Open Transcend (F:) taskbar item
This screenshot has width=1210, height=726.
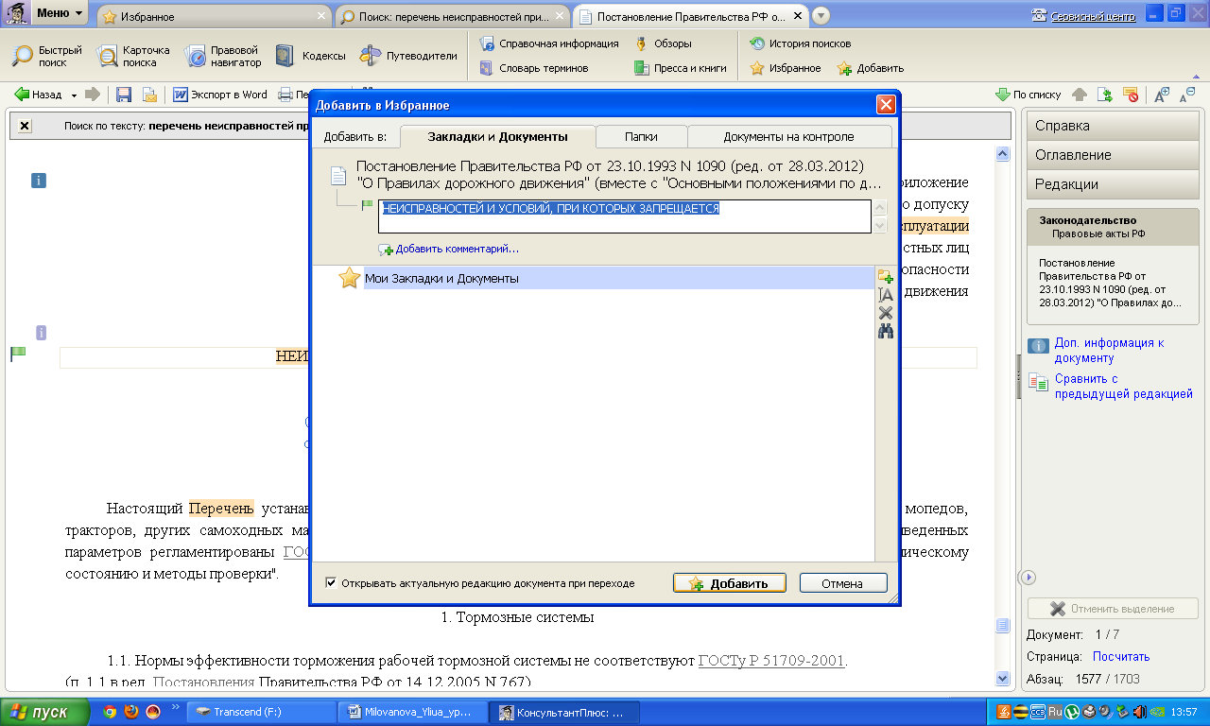pyautogui.click(x=262, y=712)
